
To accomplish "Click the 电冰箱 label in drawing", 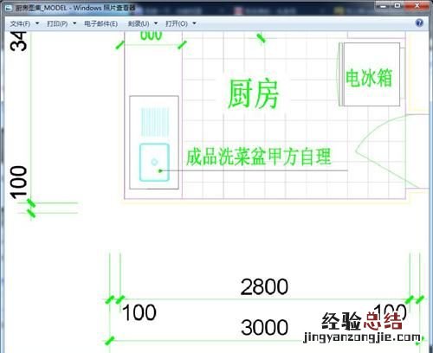I will (x=369, y=78).
